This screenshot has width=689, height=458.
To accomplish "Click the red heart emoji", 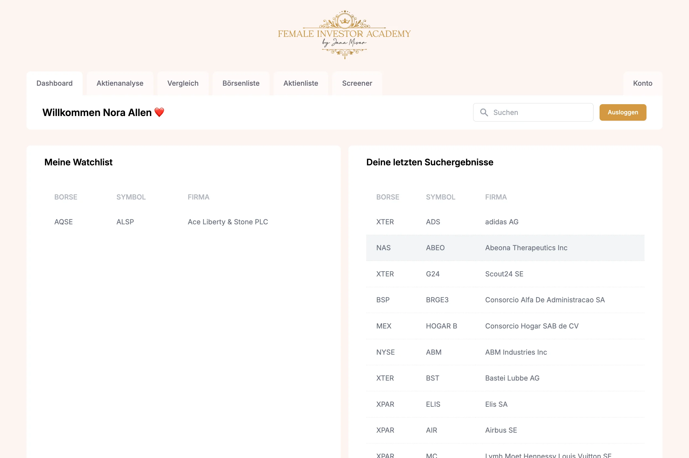I will pos(159,112).
